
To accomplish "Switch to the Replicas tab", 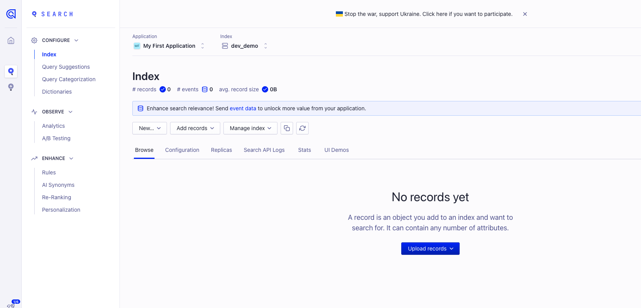I will coord(221,150).
